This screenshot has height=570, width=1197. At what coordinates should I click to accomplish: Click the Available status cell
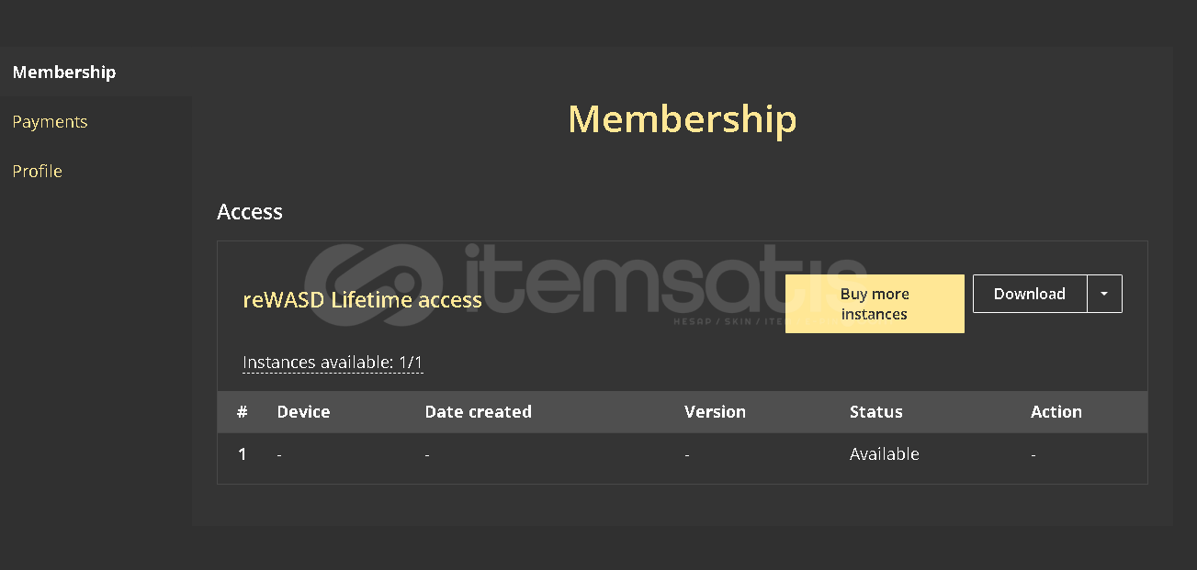tap(884, 454)
